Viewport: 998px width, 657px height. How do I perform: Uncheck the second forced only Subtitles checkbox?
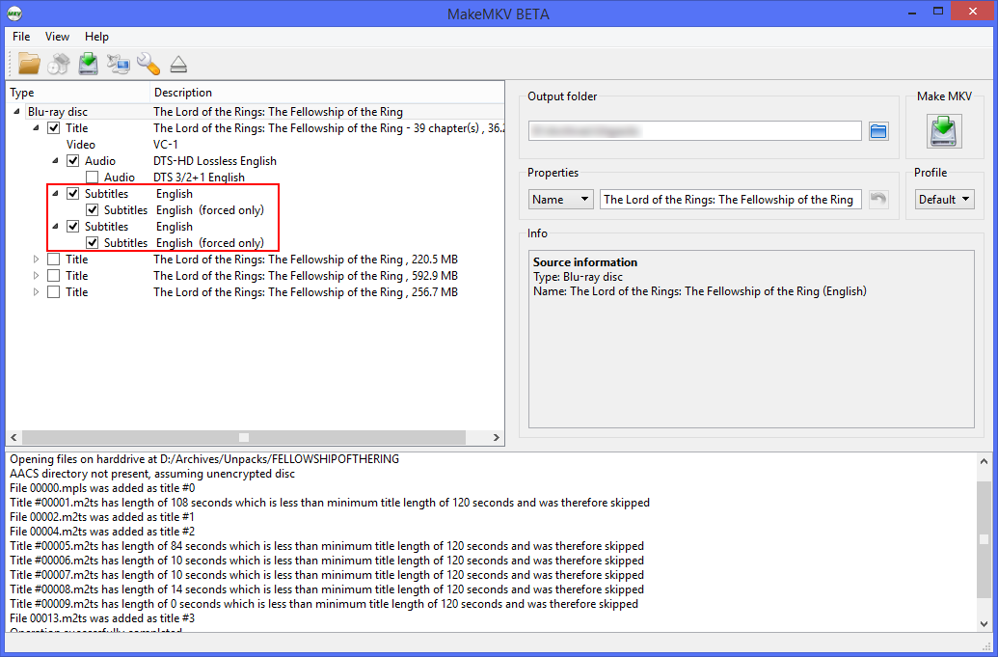[x=93, y=243]
